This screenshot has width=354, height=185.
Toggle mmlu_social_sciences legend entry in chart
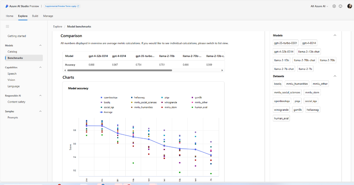coord(144,102)
